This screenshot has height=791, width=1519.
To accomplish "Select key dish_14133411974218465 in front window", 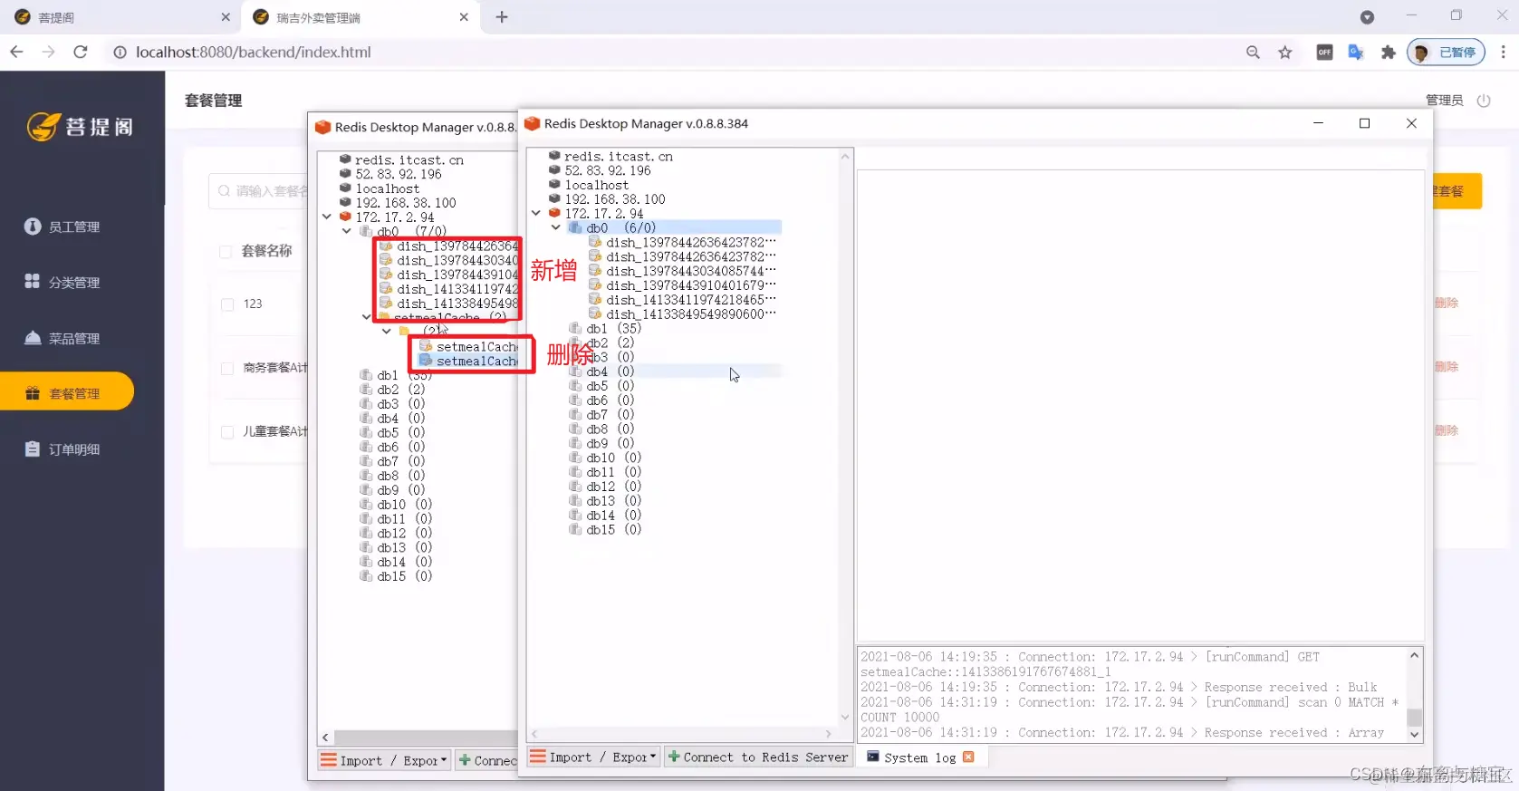I will (690, 300).
